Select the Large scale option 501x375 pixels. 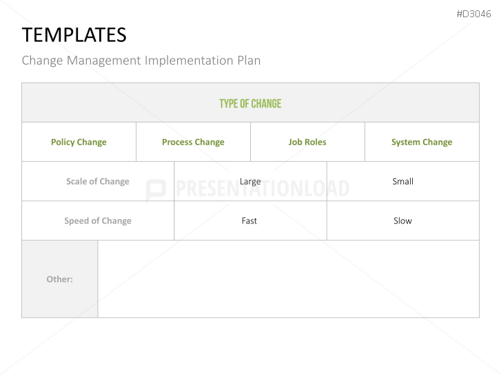(250, 182)
